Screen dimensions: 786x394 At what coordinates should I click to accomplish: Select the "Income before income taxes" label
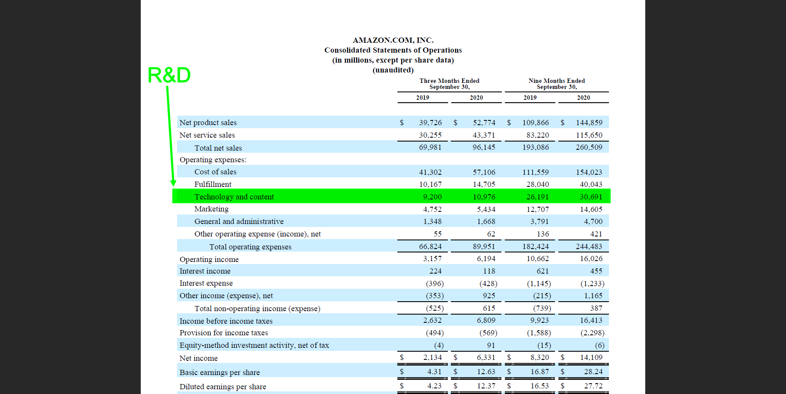click(x=226, y=321)
